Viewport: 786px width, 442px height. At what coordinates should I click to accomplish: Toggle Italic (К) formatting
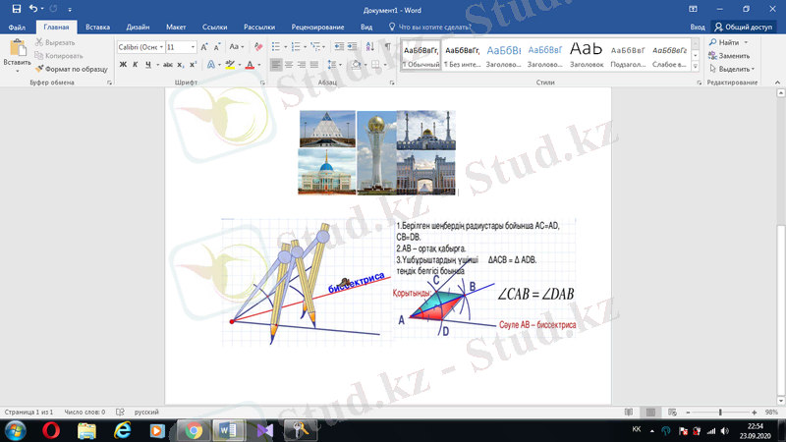(x=135, y=65)
